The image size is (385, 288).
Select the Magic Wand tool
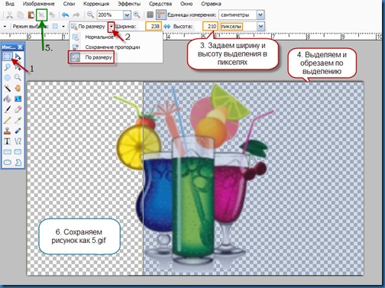[8, 89]
